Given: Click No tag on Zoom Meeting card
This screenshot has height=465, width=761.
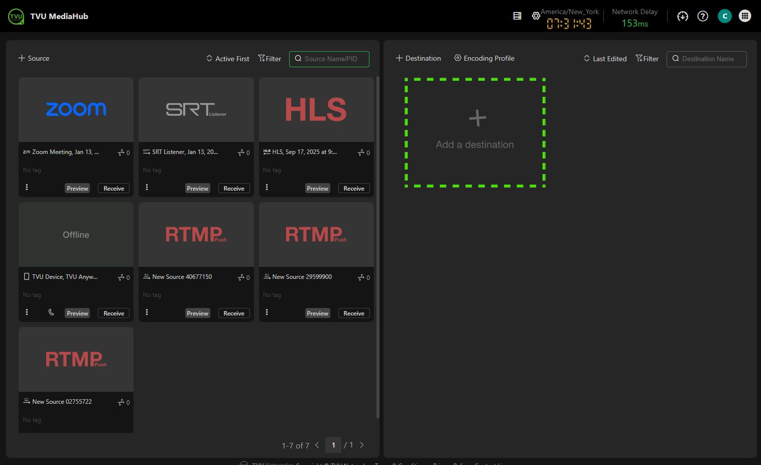Looking at the screenshot, I should pyautogui.click(x=32, y=170).
